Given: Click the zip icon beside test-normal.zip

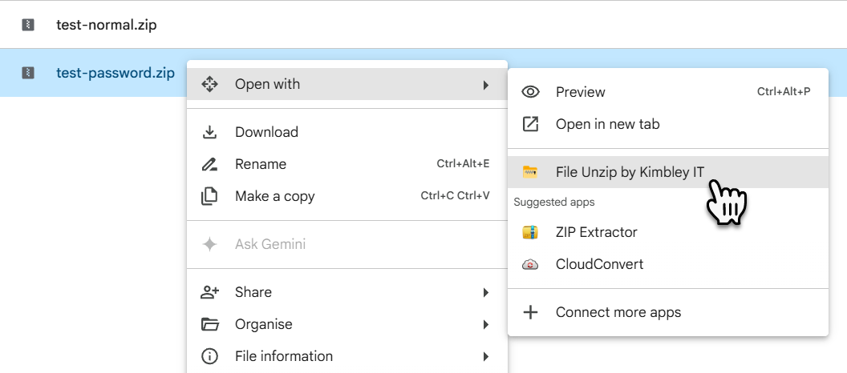Looking at the screenshot, I should pos(28,25).
